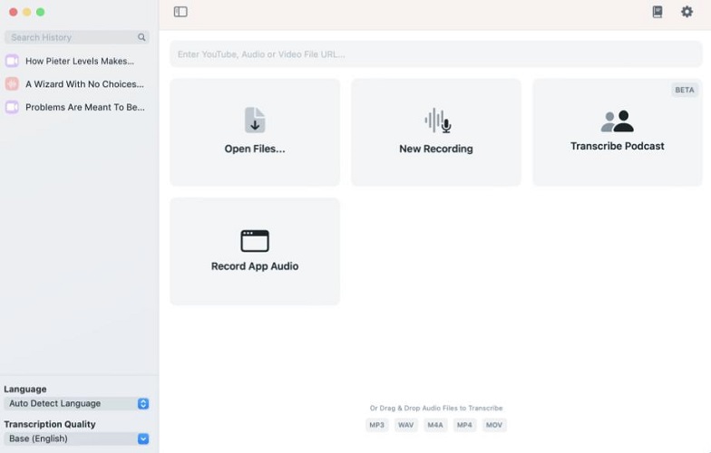Click the WAV format tag
The image size is (711, 453).
pyautogui.click(x=406, y=425)
